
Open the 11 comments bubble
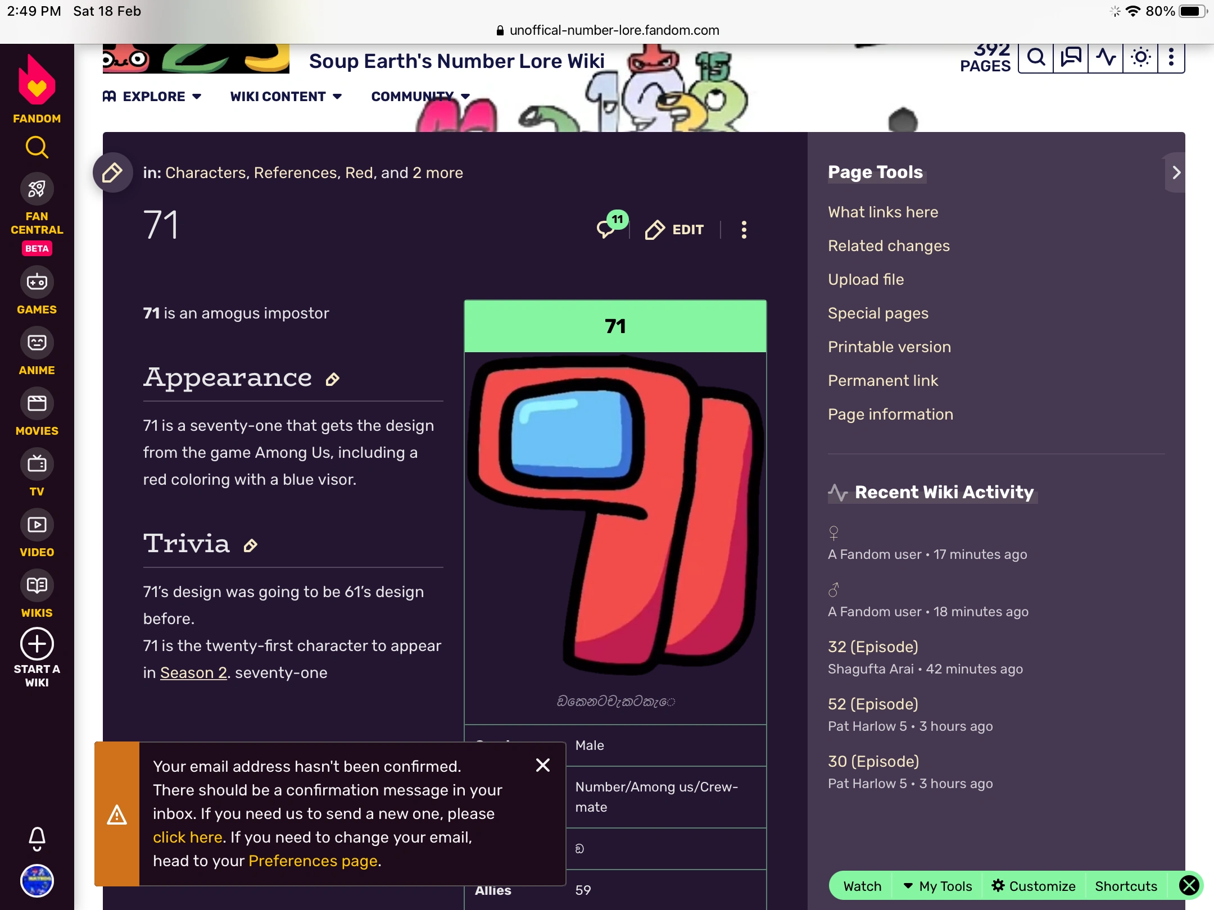[612, 225]
